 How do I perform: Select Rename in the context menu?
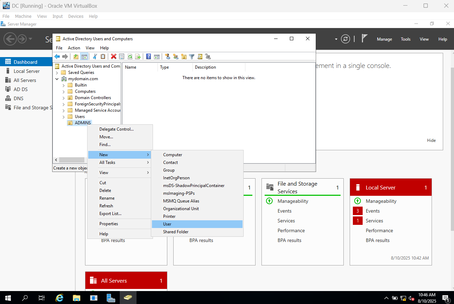click(x=120, y=198)
